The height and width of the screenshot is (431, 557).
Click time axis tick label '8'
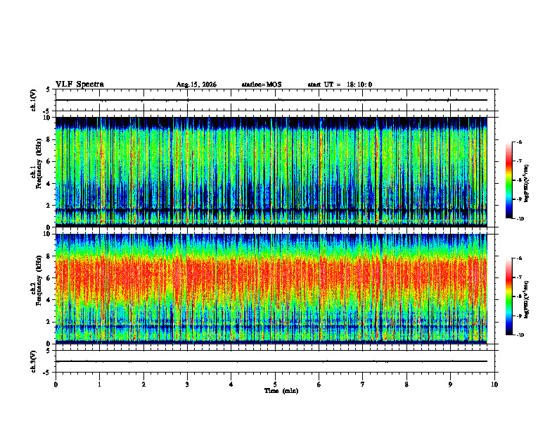coord(406,385)
